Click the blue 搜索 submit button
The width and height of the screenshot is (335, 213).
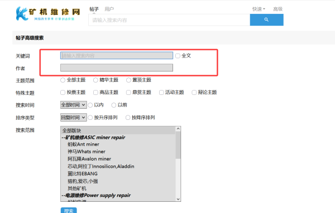point(69,210)
